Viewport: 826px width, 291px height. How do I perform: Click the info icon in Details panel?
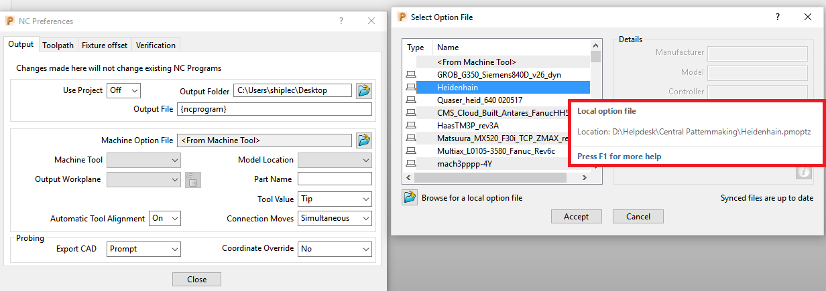(x=803, y=173)
